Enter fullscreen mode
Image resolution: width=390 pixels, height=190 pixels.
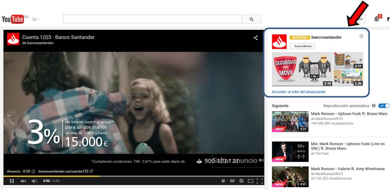pyautogui.click(x=259, y=181)
